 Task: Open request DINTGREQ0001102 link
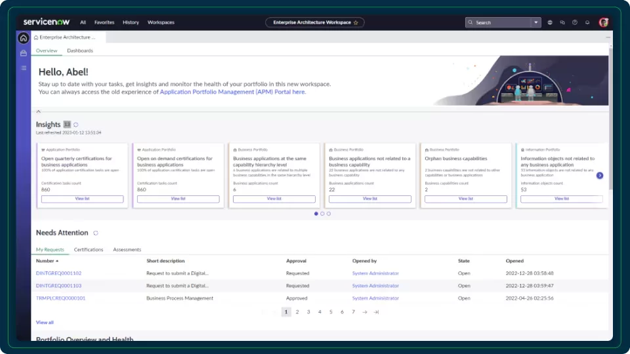click(58, 273)
